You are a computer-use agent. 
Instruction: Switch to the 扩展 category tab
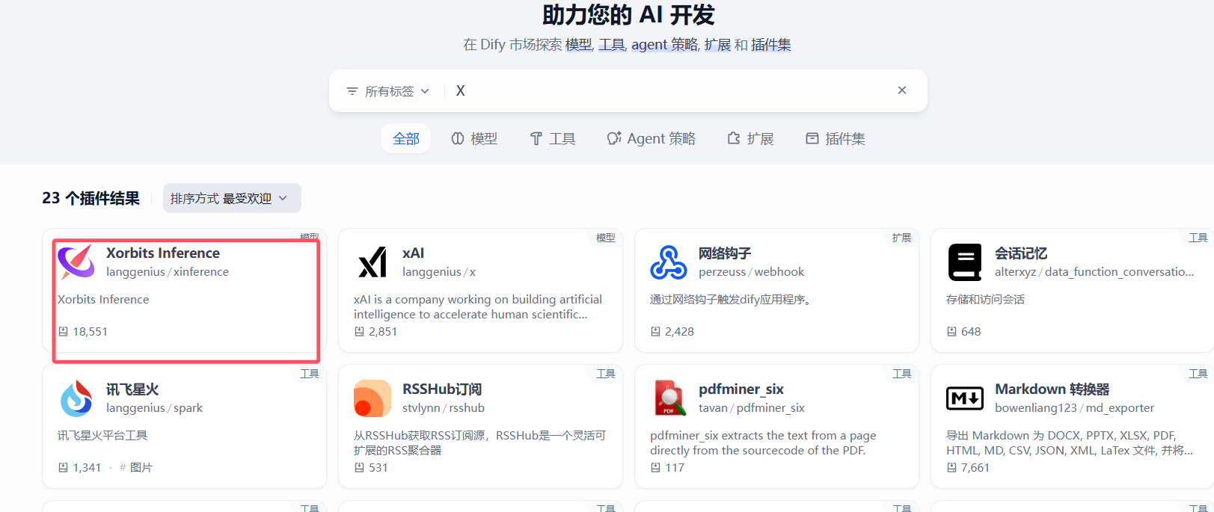pyautogui.click(x=750, y=138)
